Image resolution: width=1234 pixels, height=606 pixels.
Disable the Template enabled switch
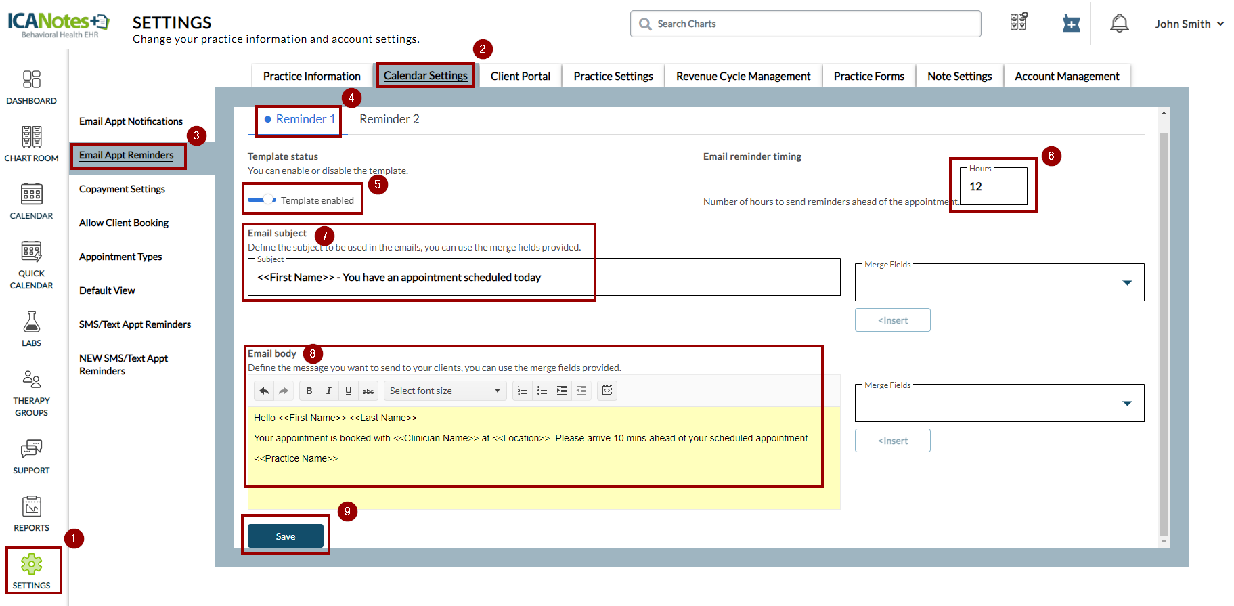(262, 200)
